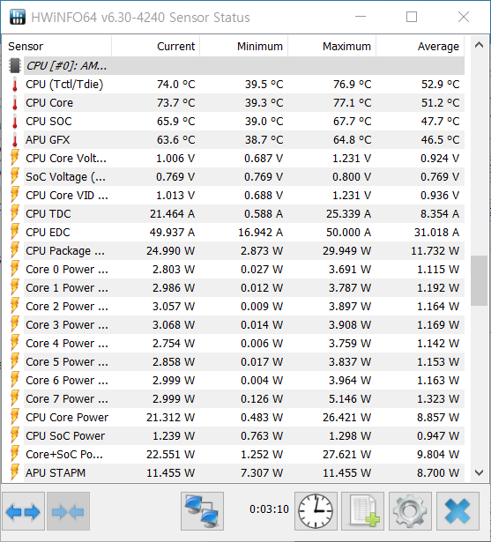This screenshot has height=542, width=491.
Task: Select the CPU SOC row label
Action: point(48,122)
